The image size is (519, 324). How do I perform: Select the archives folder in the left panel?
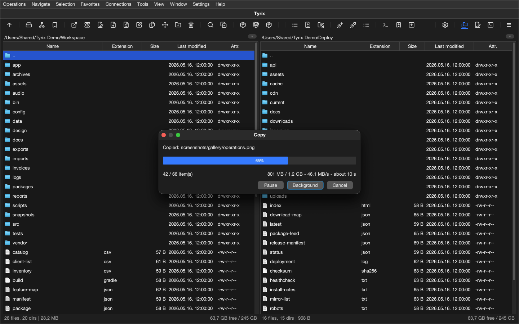(129, 75)
